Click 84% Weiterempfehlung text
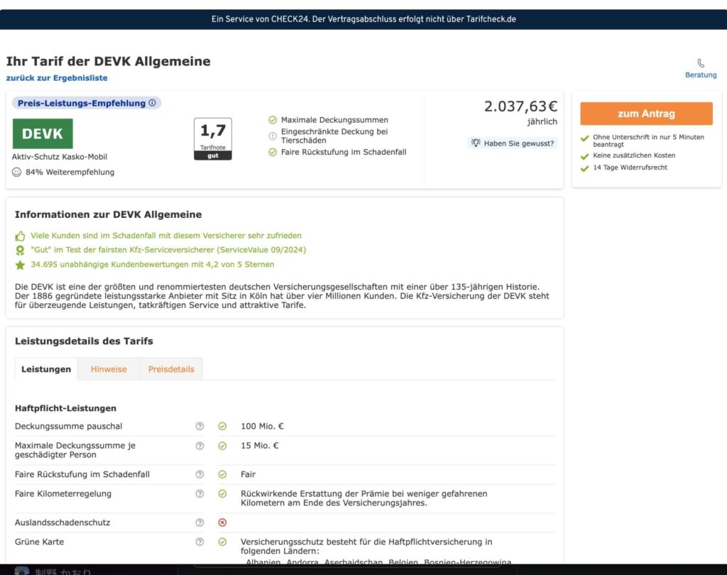 (70, 172)
